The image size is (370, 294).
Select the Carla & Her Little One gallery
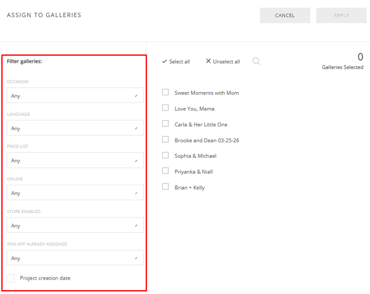pos(165,124)
